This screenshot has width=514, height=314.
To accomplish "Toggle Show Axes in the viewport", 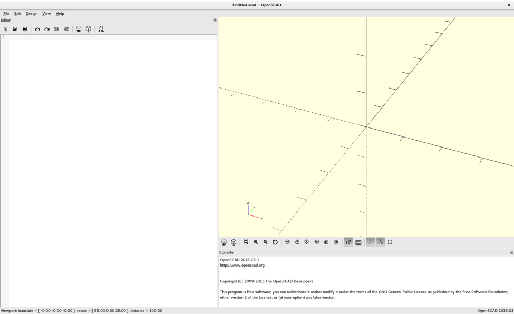I will click(371, 242).
